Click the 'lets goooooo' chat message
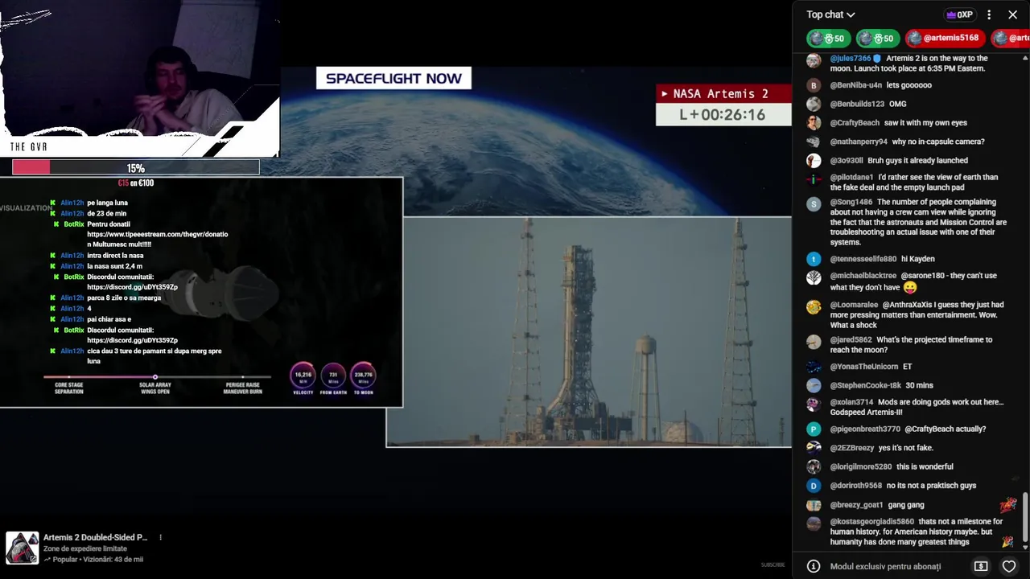The height and width of the screenshot is (579, 1030). coord(909,85)
